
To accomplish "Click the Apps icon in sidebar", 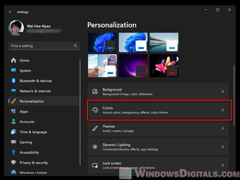I will point(14,111).
